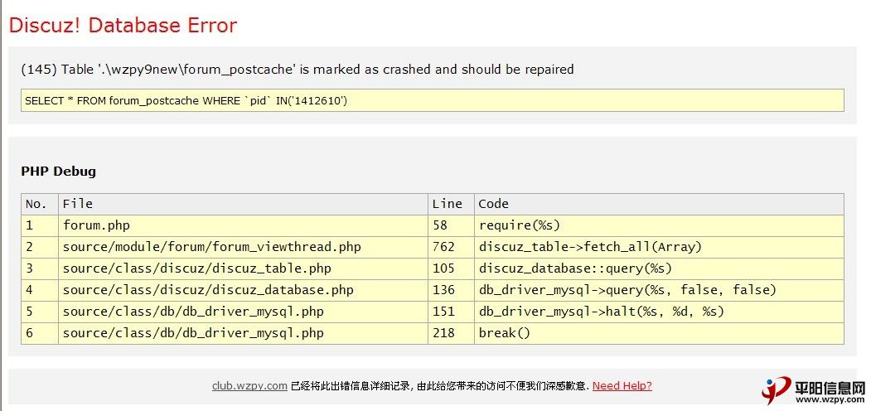
Task: Click row number 4 cell
Action: click(40, 290)
